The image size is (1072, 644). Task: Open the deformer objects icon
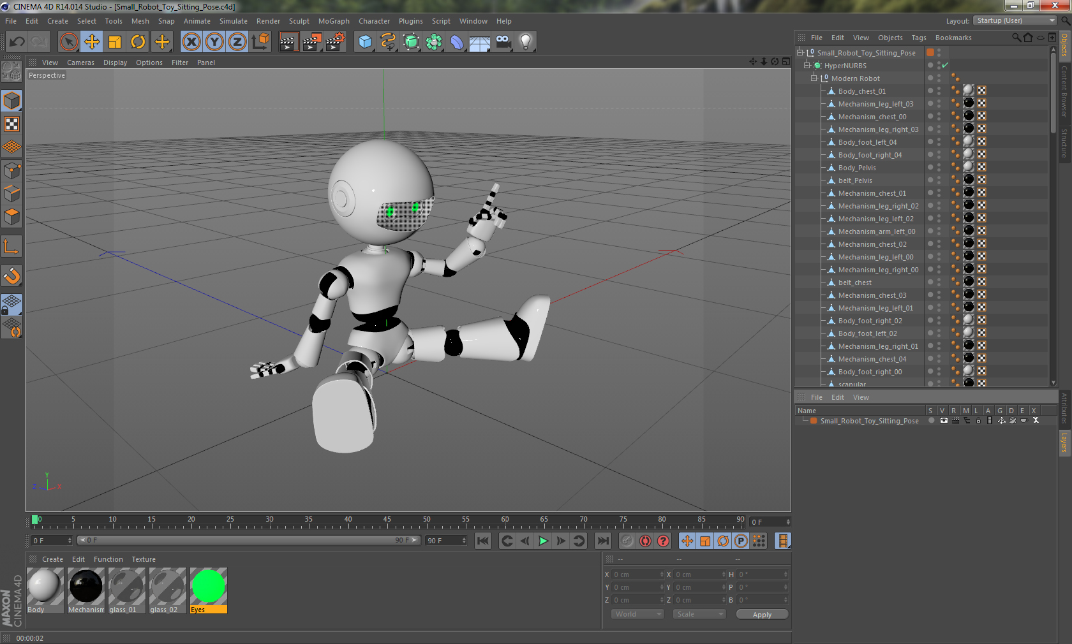457,42
